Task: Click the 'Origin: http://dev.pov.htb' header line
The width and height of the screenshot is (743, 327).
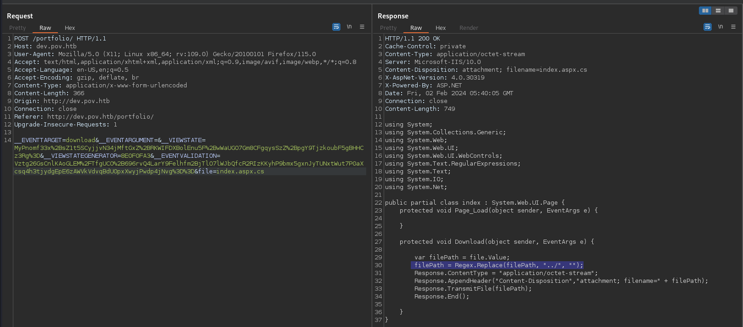Action: click(x=62, y=101)
